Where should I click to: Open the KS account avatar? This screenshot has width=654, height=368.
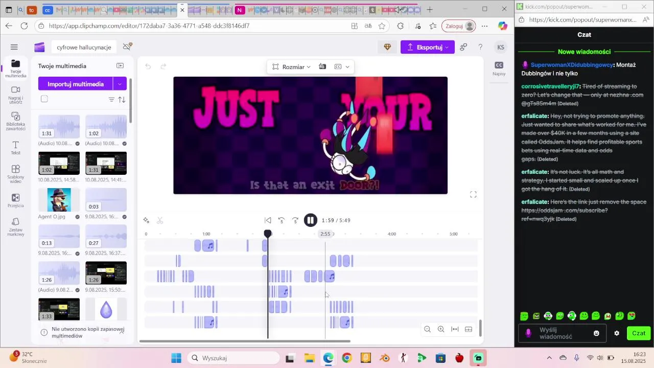(x=501, y=47)
